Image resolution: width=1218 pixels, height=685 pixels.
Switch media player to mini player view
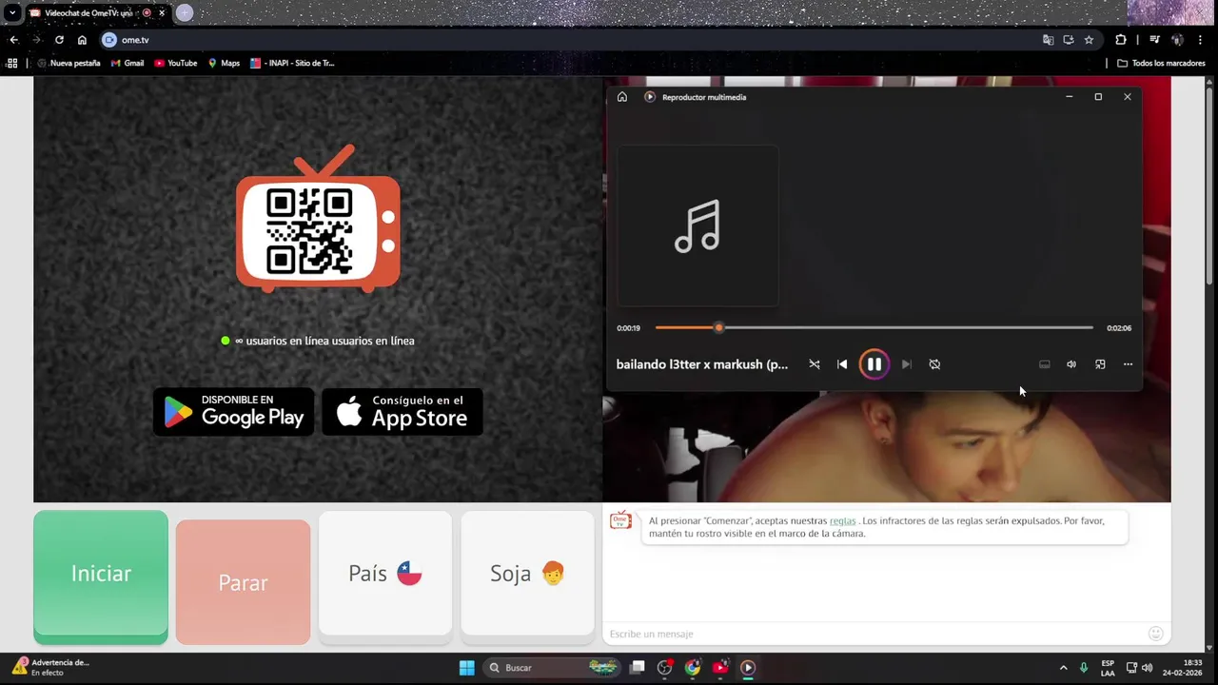1100,364
